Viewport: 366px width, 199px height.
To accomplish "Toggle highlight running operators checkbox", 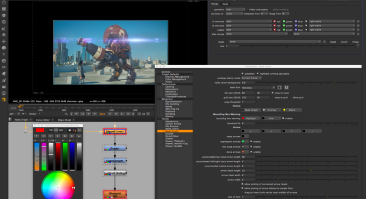I will (258, 74).
